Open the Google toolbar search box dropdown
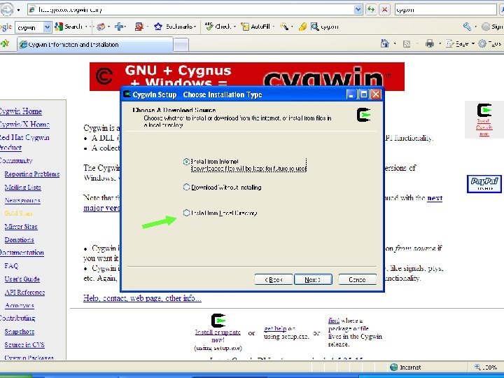 (48, 27)
